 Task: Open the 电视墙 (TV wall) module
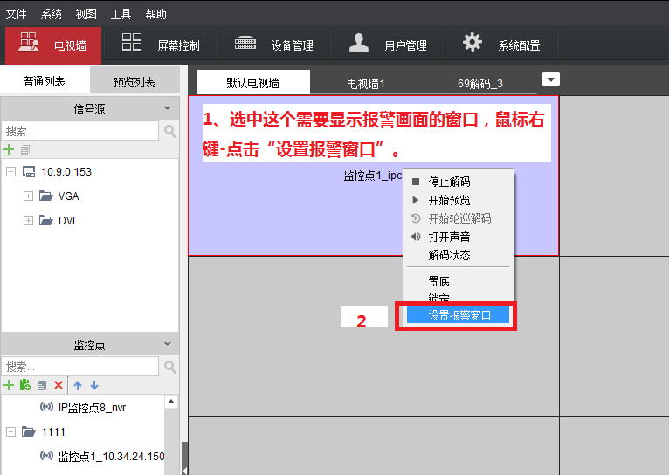52,45
